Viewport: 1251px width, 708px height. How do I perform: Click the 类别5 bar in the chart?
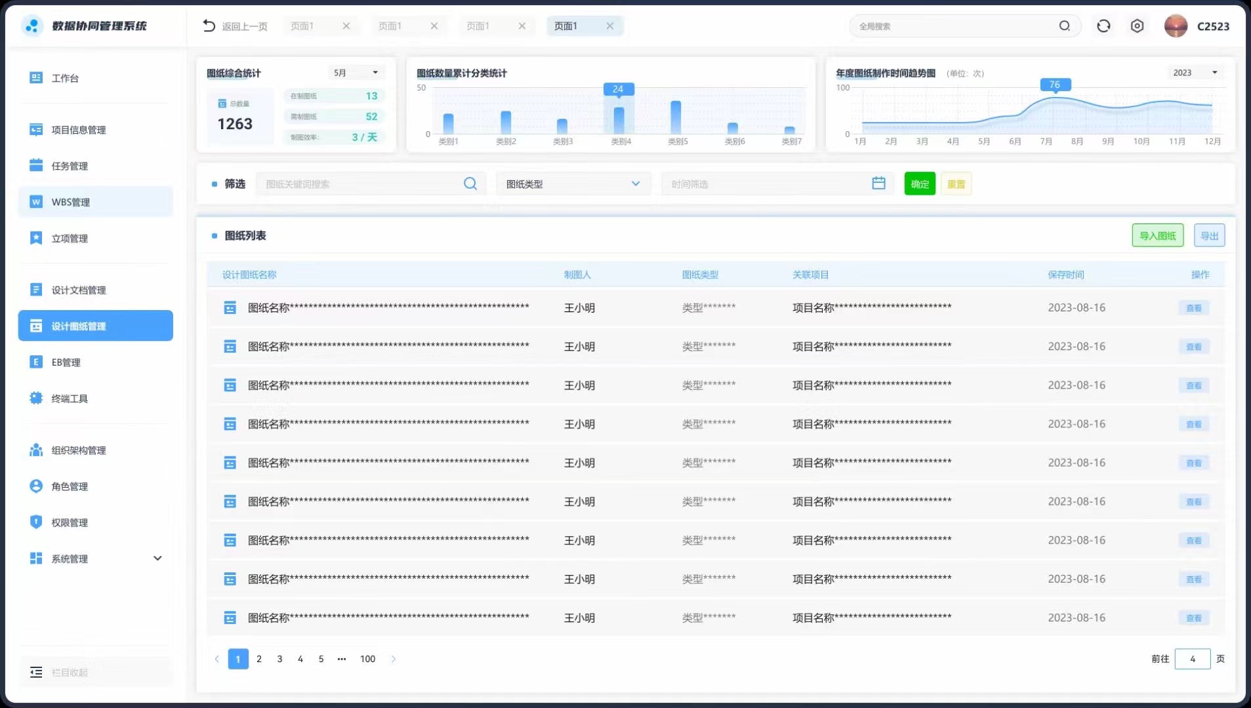[676, 117]
